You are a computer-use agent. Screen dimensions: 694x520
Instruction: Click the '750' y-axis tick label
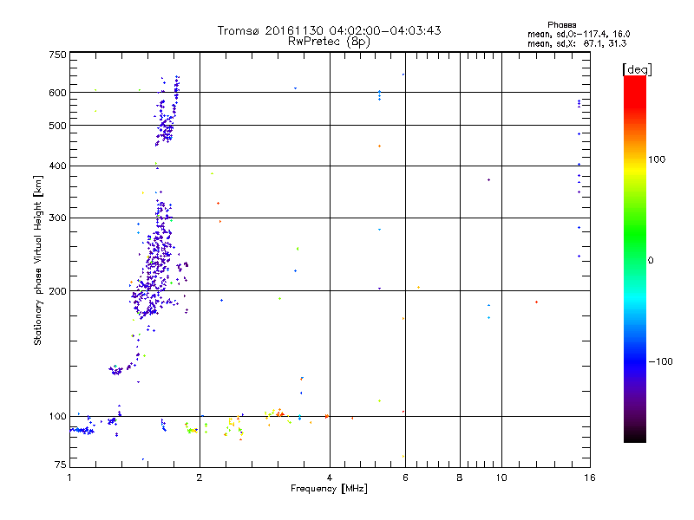tap(57, 55)
